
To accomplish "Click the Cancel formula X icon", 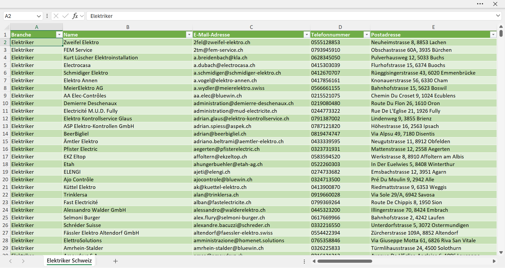I will (x=56, y=16).
